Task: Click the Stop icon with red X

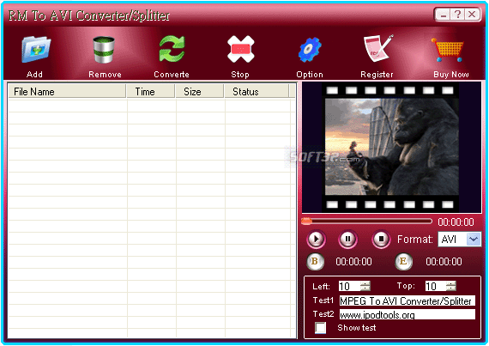Action: pos(240,49)
